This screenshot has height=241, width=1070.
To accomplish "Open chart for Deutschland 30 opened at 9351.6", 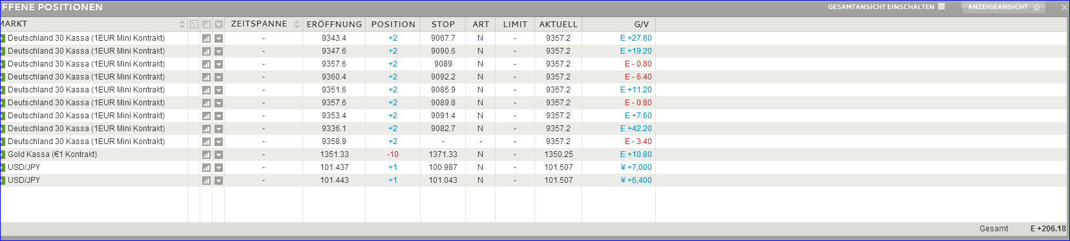I will click(x=206, y=90).
